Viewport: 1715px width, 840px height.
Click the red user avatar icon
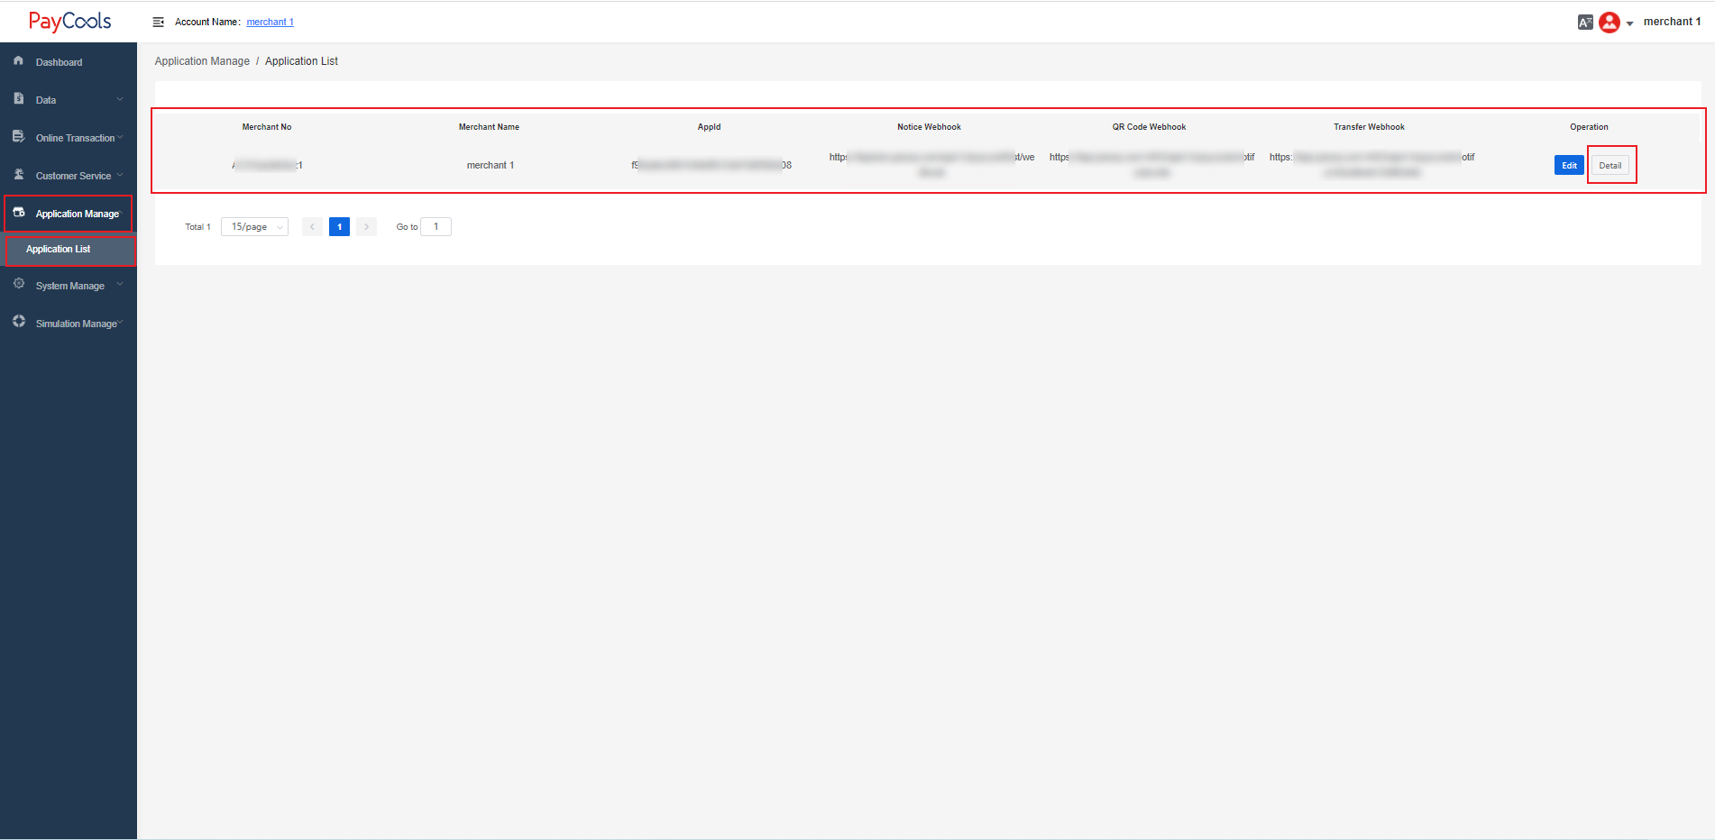coord(1609,23)
